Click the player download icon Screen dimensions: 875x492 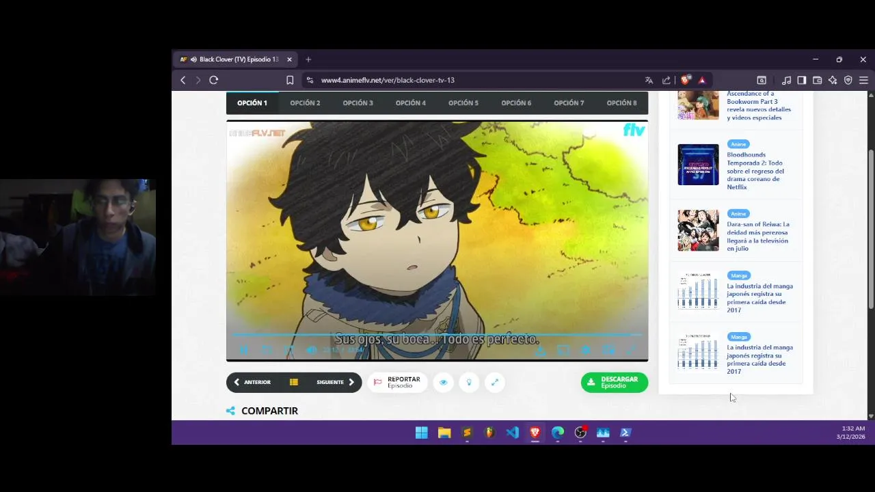540,350
